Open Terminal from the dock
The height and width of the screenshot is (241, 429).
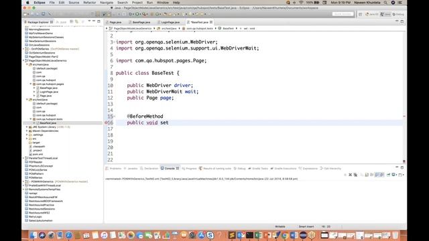(249, 235)
